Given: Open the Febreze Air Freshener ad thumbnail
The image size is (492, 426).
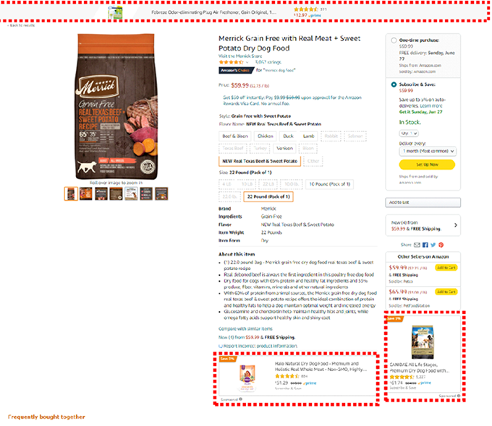Looking at the screenshot, I should coord(115,12).
